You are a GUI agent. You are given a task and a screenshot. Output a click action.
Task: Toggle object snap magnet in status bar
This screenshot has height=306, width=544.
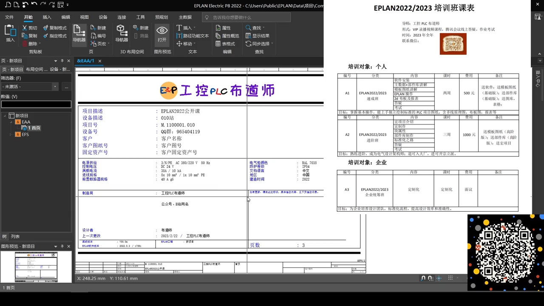tap(423, 278)
